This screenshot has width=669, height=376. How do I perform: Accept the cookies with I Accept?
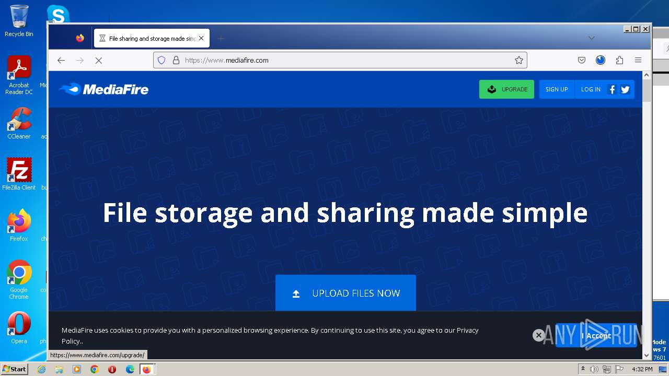click(x=596, y=336)
